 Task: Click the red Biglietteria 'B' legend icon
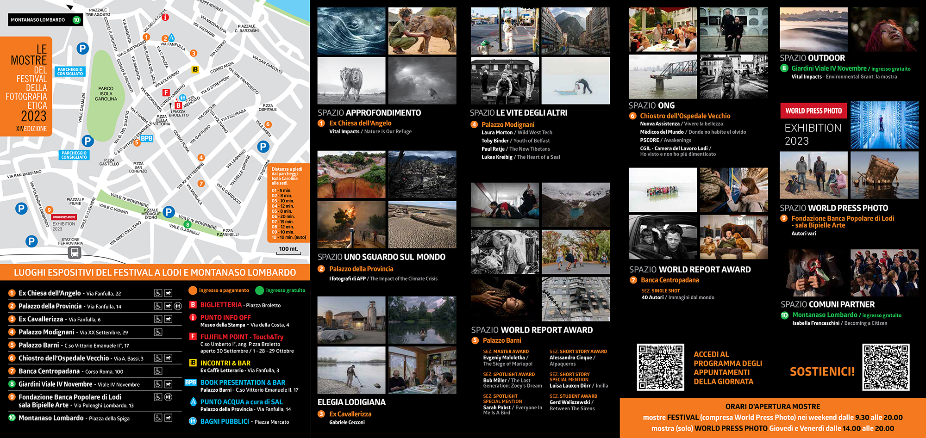[x=193, y=304]
